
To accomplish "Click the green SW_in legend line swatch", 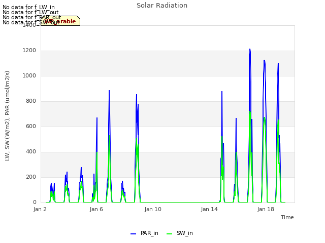I will click(169, 234).
